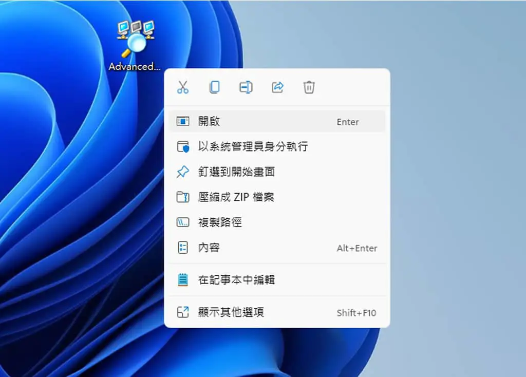Choose 複製路徑 from the menu
Screen dimensions: 526x377
click(x=277, y=222)
